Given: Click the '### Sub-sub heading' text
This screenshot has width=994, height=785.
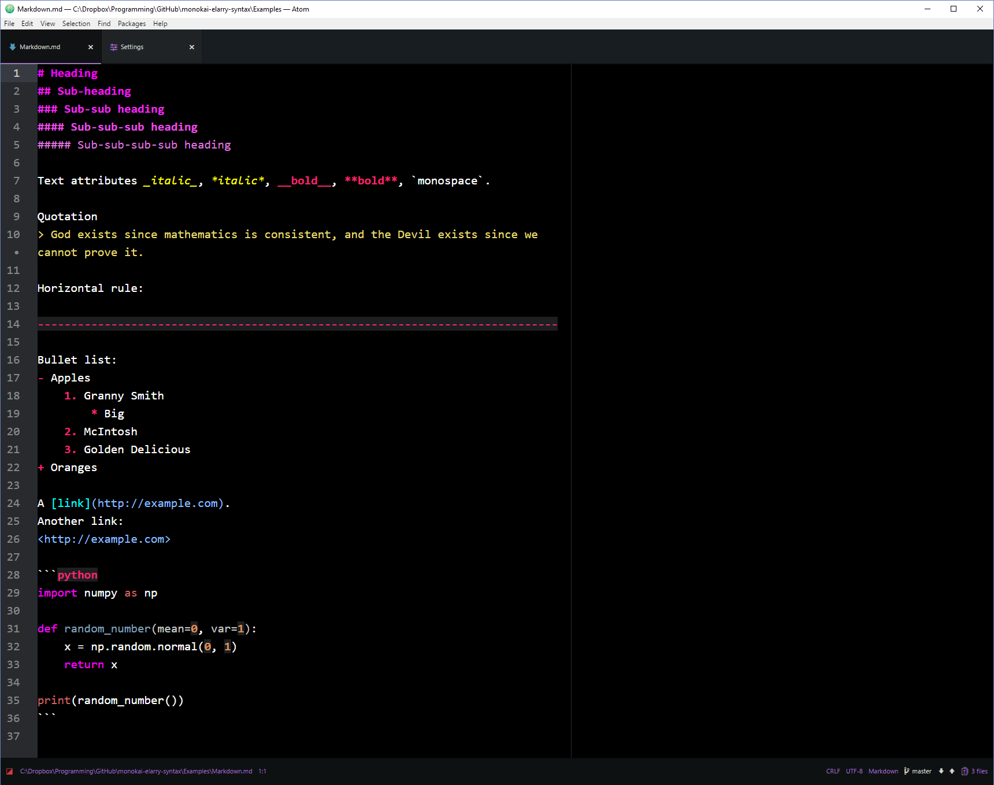Looking at the screenshot, I should (x=101, y=109).
